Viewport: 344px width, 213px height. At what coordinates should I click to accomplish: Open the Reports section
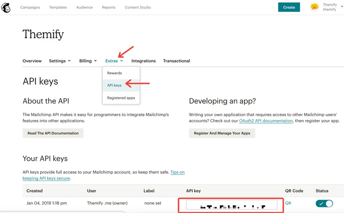(108, 7)
